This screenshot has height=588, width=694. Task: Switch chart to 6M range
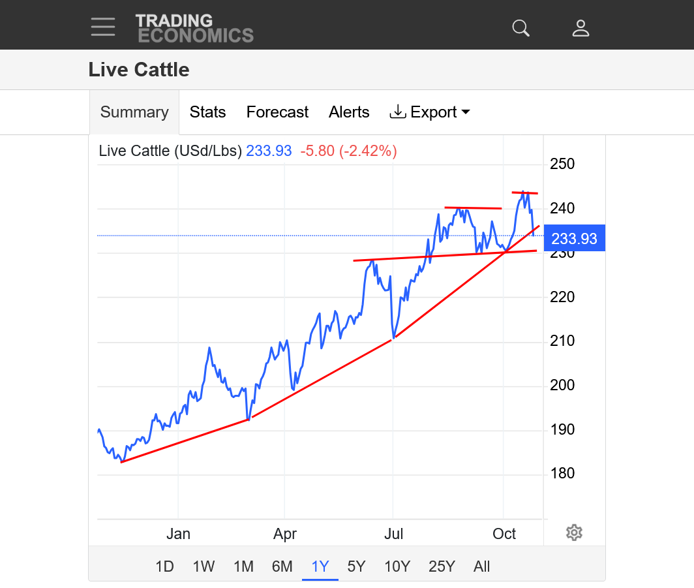click(282, 566)
